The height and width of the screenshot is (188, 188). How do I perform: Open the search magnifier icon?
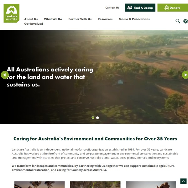click(x=178, y=21)
